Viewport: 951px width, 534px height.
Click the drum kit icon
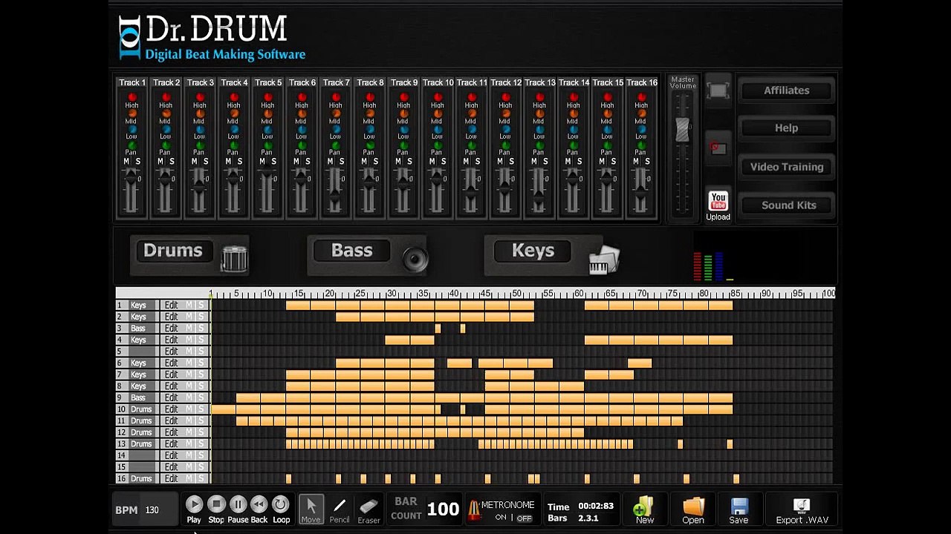click(234, 258)
